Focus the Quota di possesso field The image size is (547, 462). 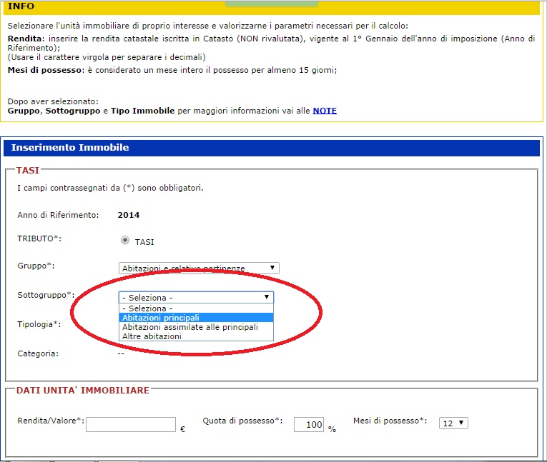pyautogui.click(x=309, y=424)
